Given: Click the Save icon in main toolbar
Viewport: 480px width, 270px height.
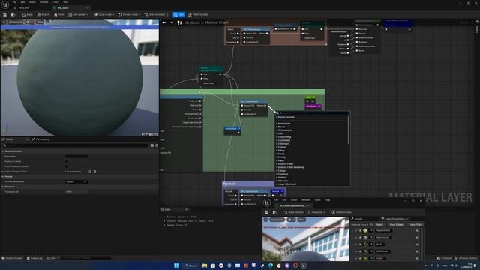Looking at the screenshot, I should [x=5, y=14].
